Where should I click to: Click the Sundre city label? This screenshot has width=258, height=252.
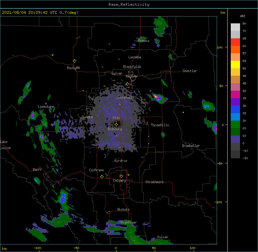(87, 117)
